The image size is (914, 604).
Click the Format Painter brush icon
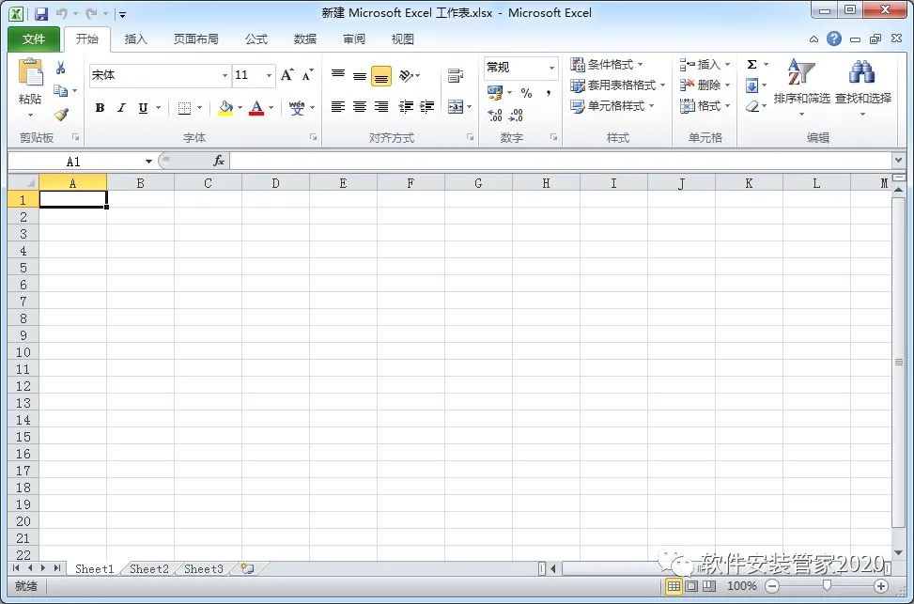[61, 114]
